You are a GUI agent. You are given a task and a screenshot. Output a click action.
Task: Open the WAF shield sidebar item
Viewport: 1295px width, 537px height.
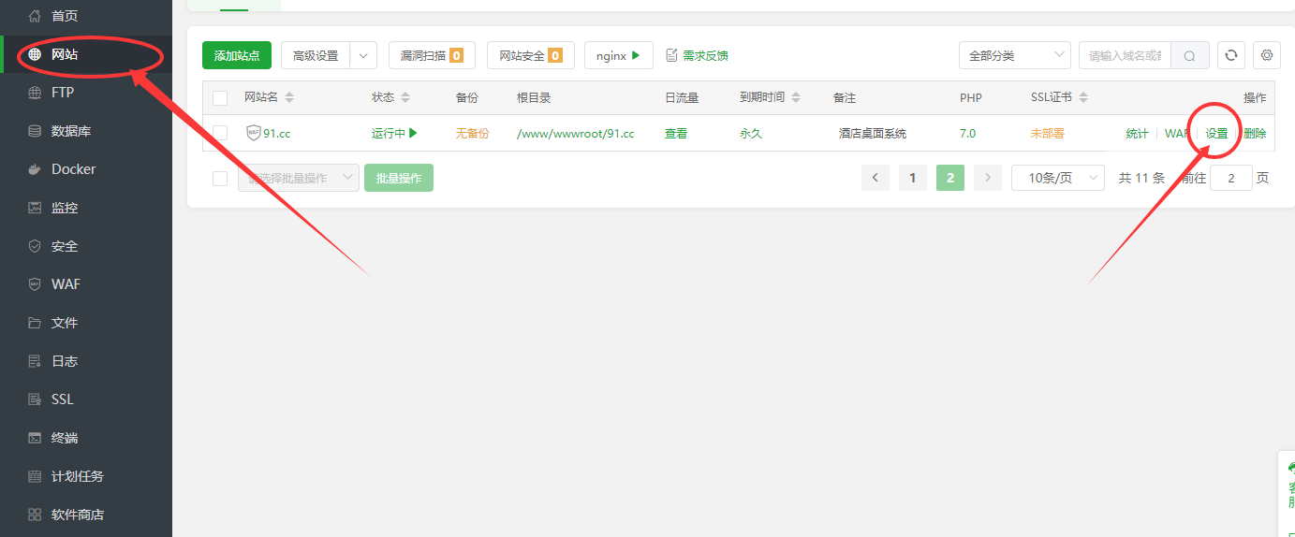[x=66, y=284]
